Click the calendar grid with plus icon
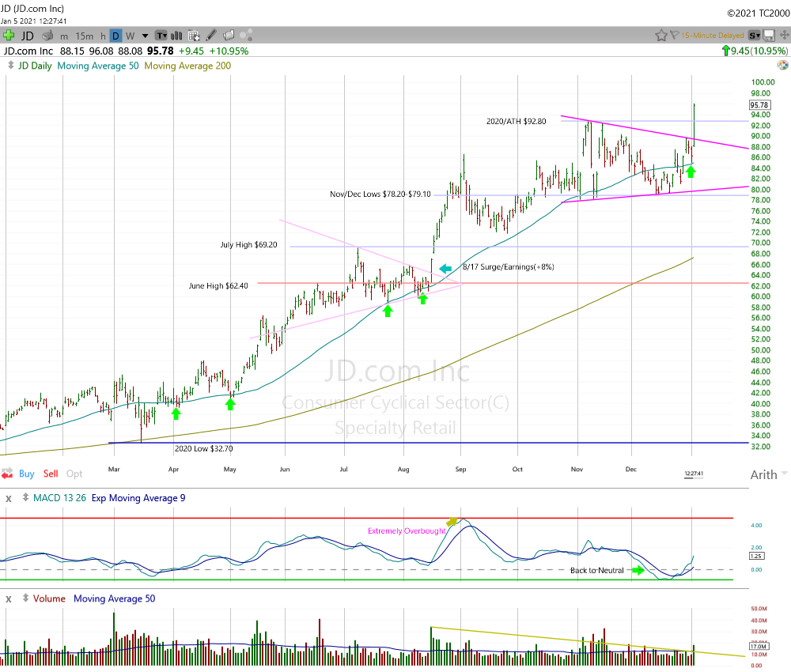The height and width of the screenshot is (672, 791). pyautogui.click(x=194, y=36)
